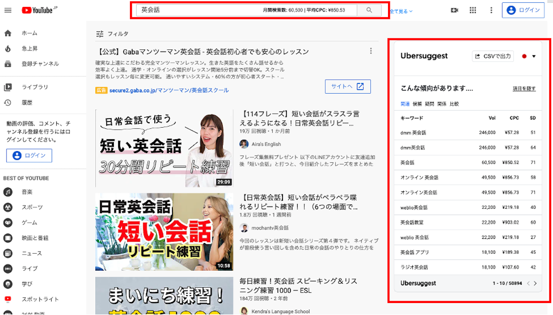This screenshot has width=553, height=315.
Task: Open the YouTube home menu via hamburger icon
Action: (8, 10)
